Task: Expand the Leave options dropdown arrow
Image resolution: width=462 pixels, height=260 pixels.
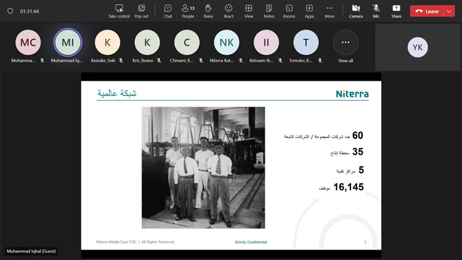Action: (448, 11)
